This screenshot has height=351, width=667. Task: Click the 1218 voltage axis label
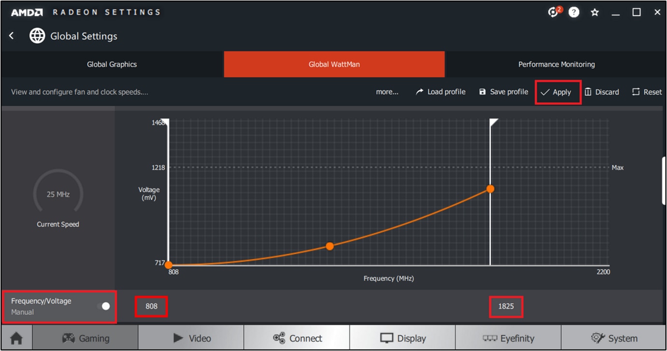point(158,168)
